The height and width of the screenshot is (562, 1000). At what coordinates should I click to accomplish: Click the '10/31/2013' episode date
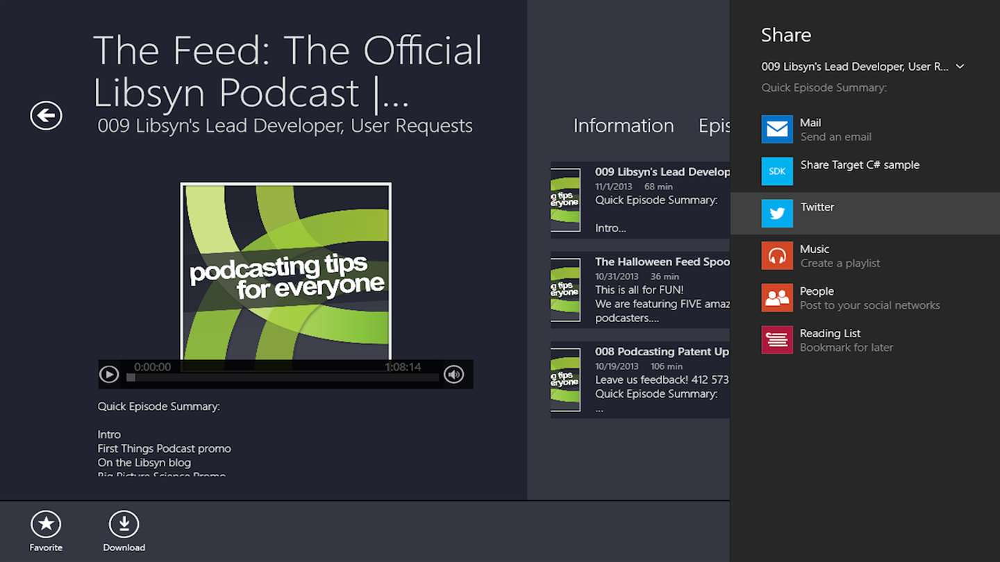[x=616, y=276]
